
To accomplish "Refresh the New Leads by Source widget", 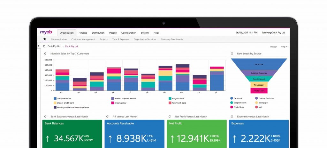I will tap(232, 54).
